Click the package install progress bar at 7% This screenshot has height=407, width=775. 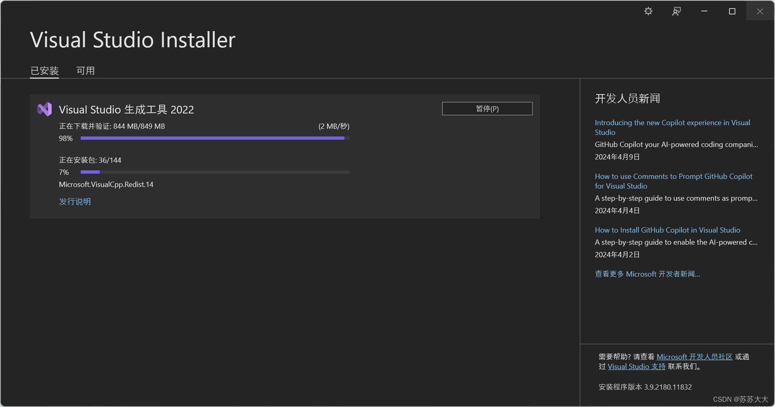click(x=215, y=172)
